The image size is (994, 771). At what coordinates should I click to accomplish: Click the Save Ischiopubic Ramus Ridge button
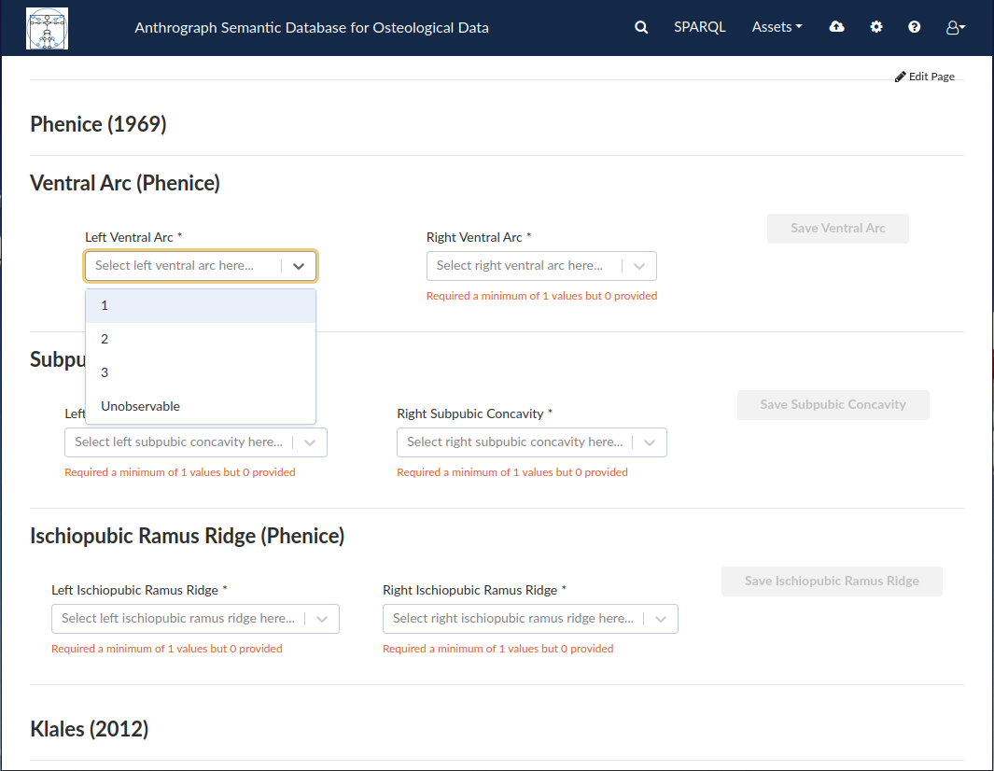[x=831, y=582]
